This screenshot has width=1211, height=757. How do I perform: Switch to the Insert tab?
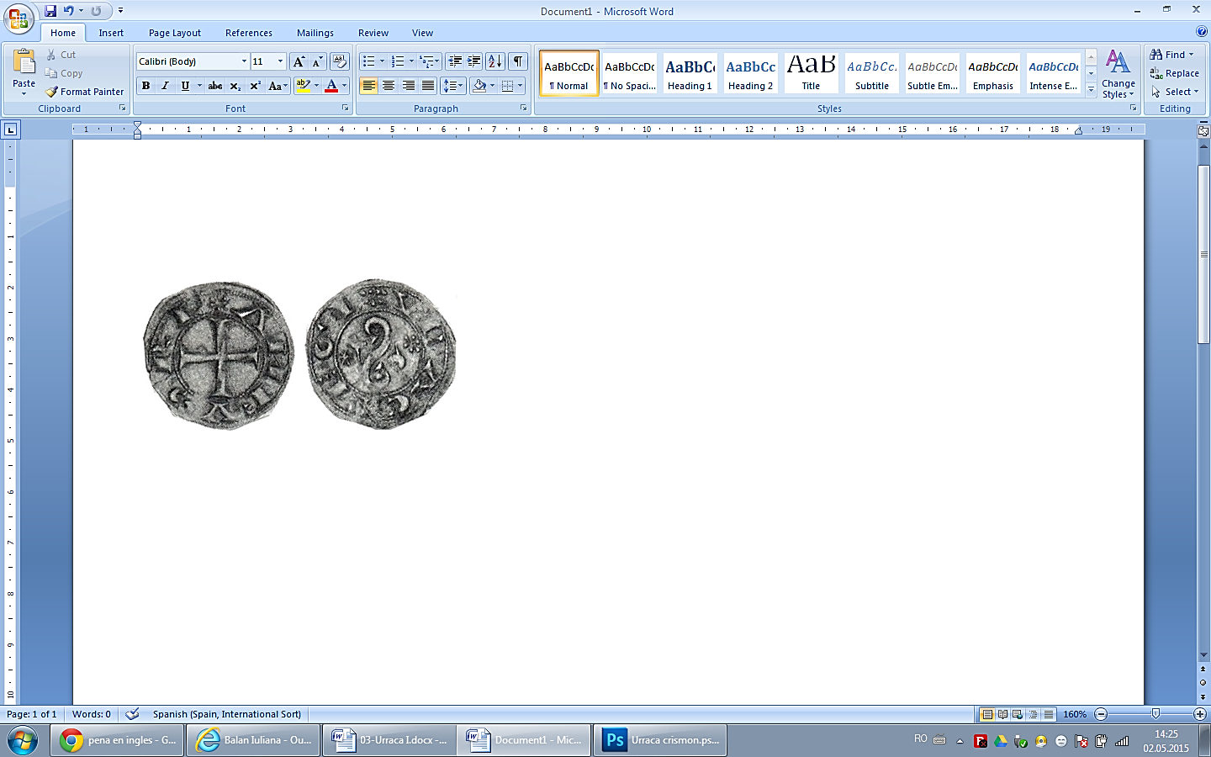111,33
